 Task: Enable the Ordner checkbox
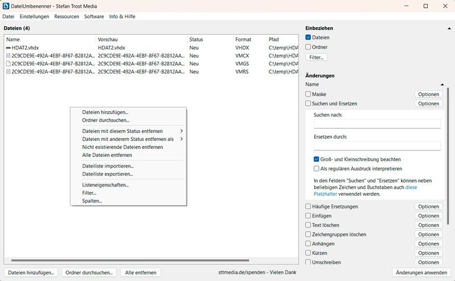pyautogui.click(x=308, y=47)
